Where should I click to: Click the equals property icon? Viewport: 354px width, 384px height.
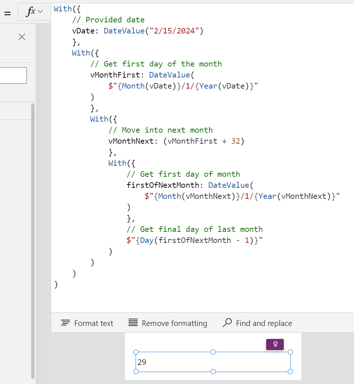7,11
